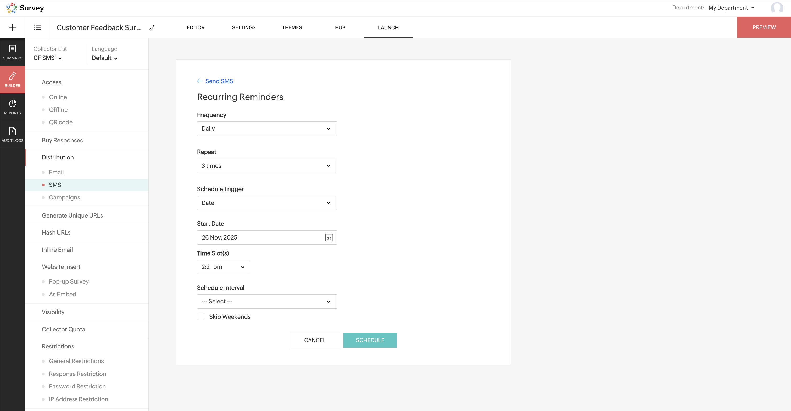This screenshot has height=411, width=791.
Task: Click the Builder sidebar icon
Action: [13, 80]
